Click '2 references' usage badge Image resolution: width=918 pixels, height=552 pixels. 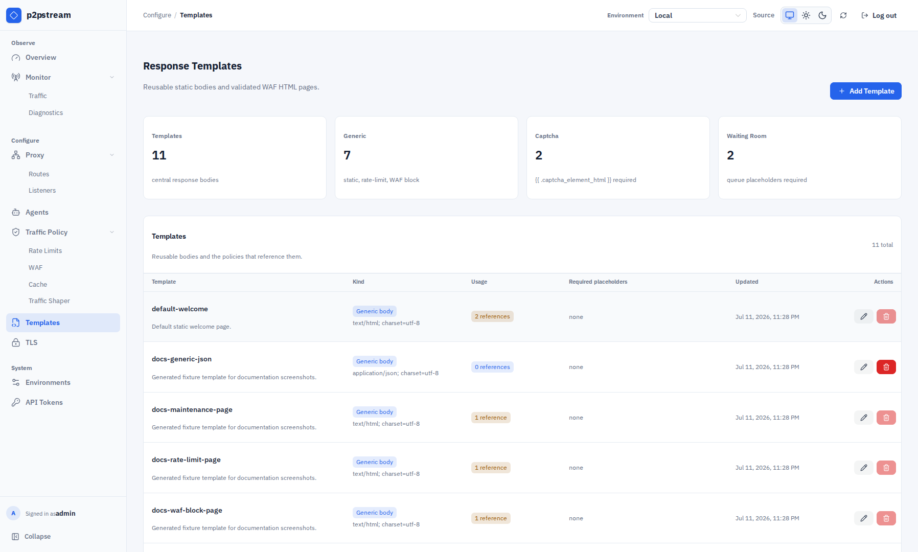492,316
